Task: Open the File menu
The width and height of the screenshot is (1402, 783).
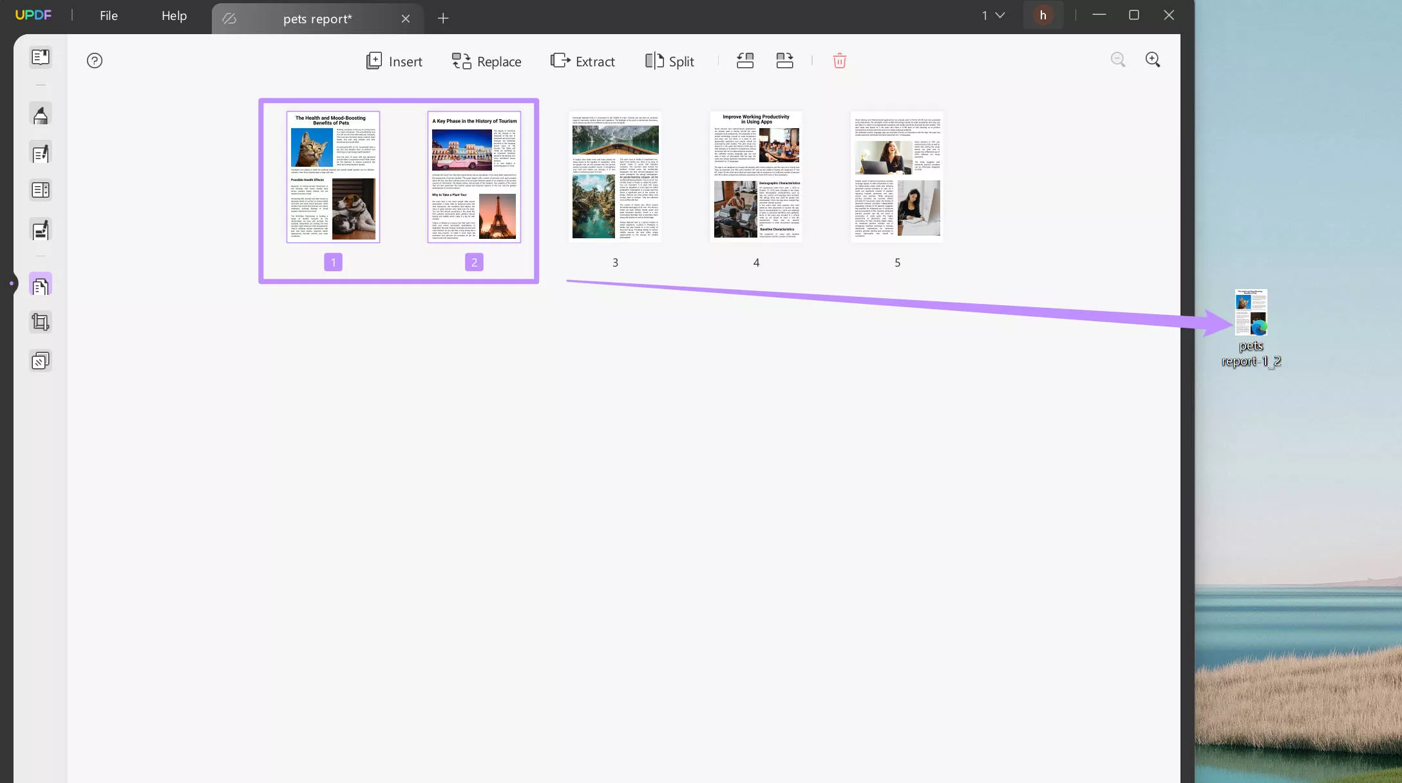Action: [109, 15]
